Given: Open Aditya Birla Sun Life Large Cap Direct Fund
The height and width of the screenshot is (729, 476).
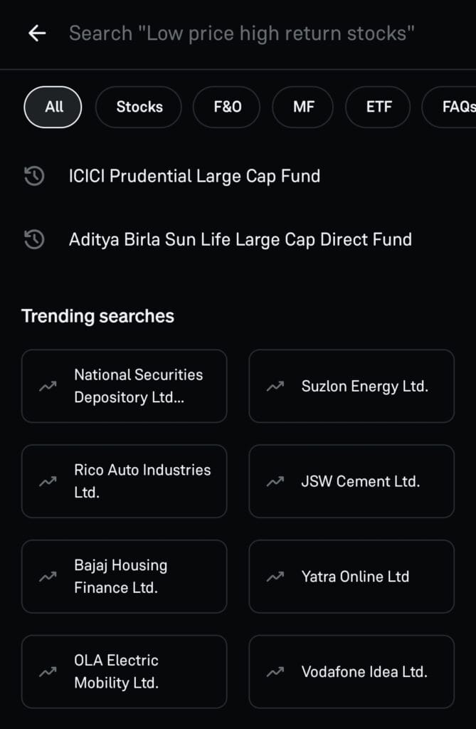Looking at the screenshot, I should (240, 240).
